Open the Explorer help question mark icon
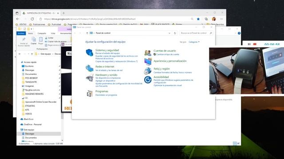This screenshot has height=159, width=284. point(239,33)
